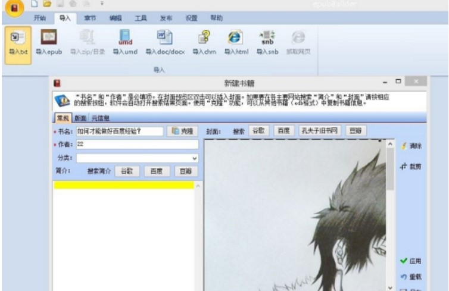The height and width of the screenshot is (291, 449).
Task: Open the 章节 ribbon tab
Action: click(90, 18)
